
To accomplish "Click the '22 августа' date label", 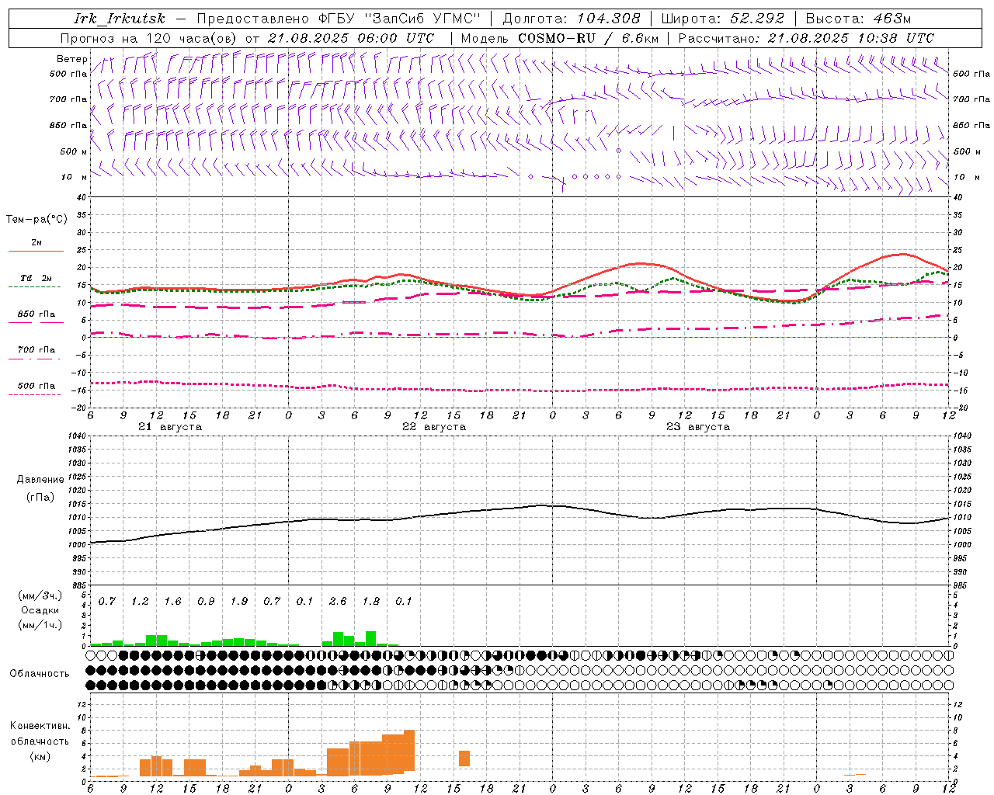I will (434, 427).
